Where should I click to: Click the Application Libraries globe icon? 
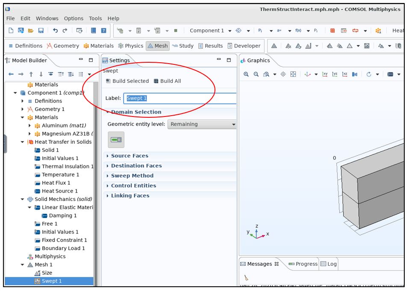(21, 30)
